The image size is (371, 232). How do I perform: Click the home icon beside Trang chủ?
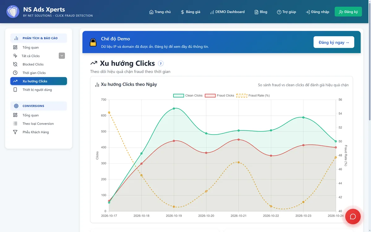[x=151, y=12]
